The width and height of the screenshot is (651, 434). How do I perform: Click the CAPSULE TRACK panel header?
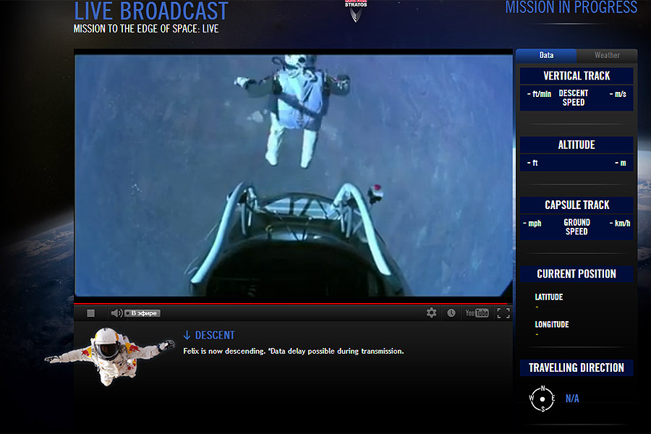[576, 205]
